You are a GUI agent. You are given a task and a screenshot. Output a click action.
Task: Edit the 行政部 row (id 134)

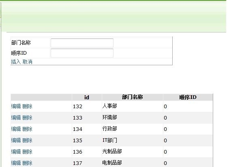pyautogui.click(x=16, y=129)
